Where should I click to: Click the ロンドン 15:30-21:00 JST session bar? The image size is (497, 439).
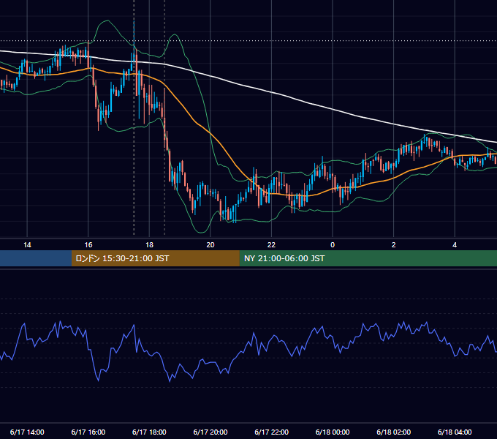[x=155, y=258]
